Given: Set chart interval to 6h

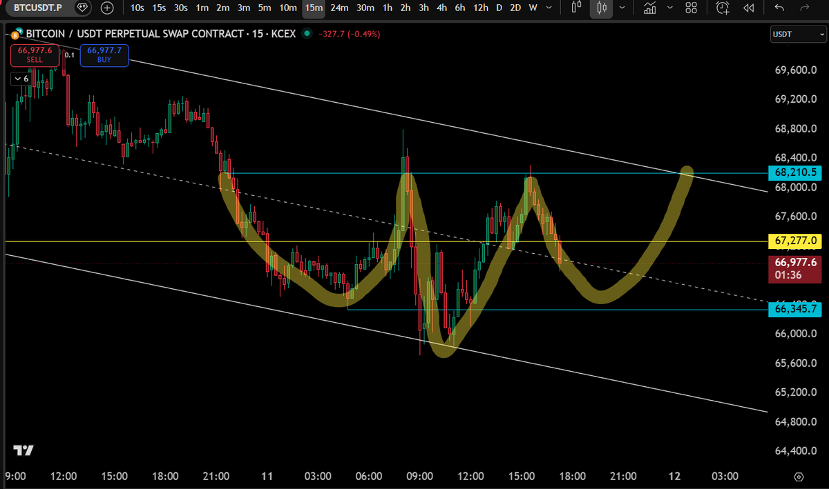Looking at the screenshot, I should [459, 8].
